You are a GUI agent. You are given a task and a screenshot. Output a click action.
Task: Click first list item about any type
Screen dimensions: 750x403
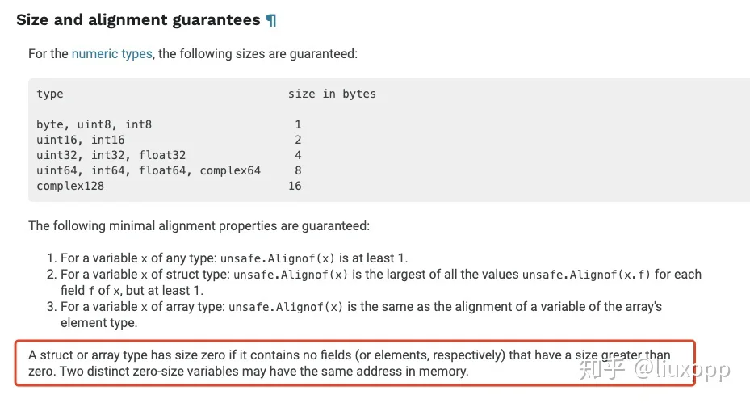[227, 258]
